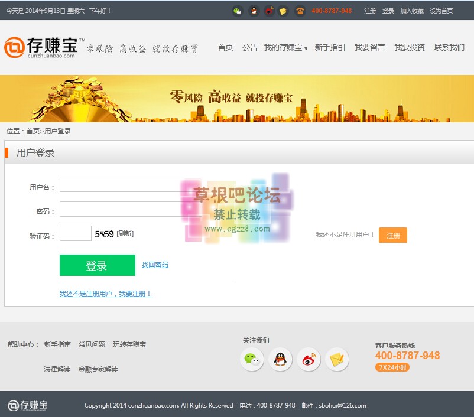Click the WeChat icon in top bar

238,11
